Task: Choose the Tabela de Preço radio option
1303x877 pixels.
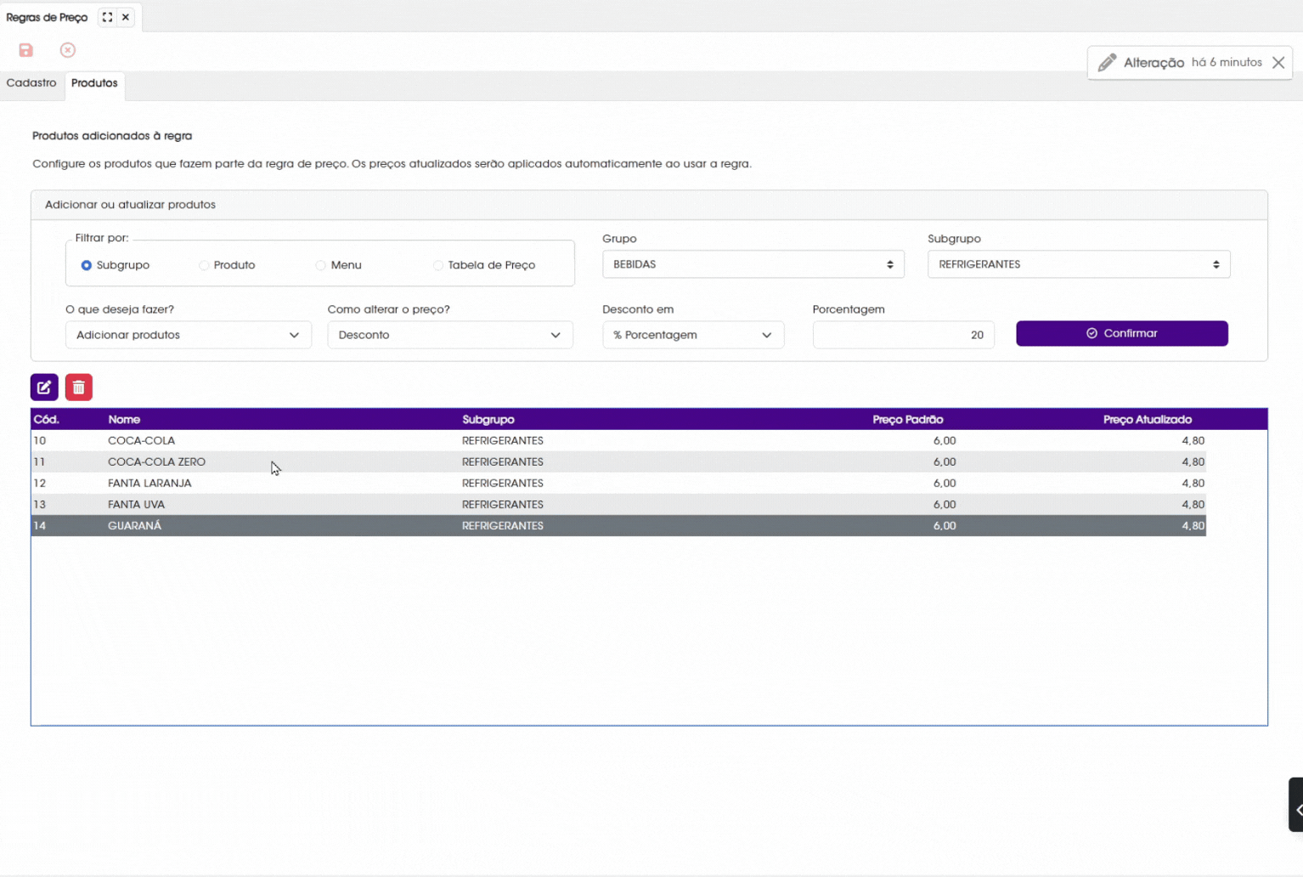Action: [x=438, y=265]
